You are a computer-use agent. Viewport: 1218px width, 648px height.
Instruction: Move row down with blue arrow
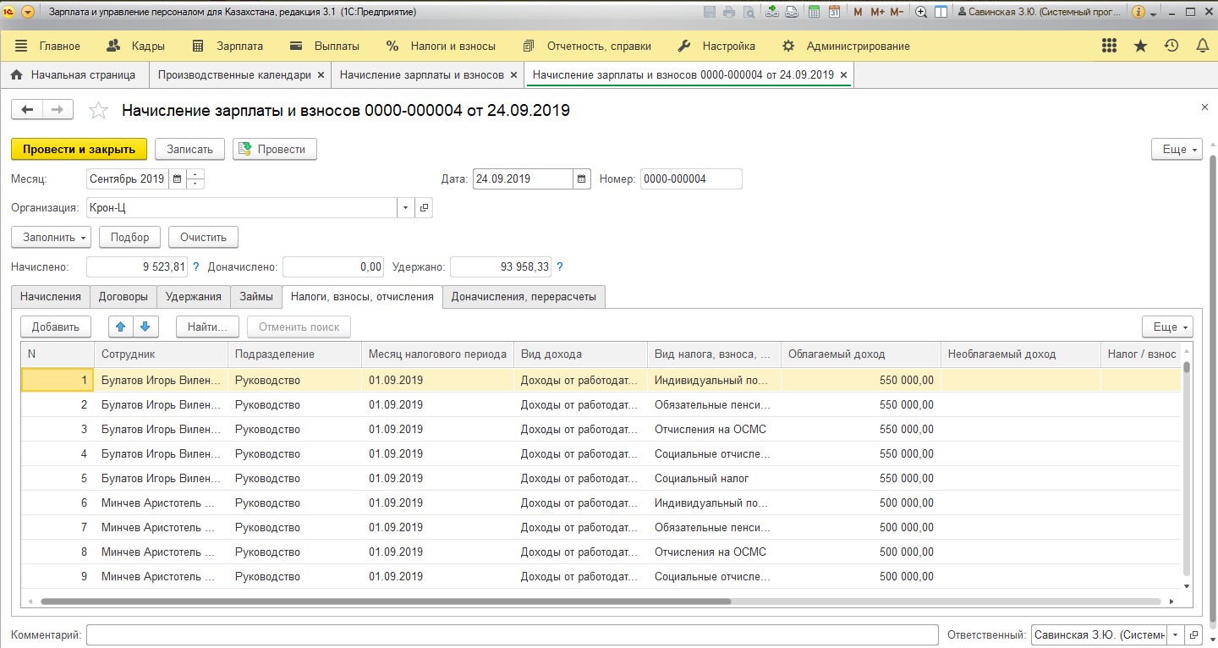coord(145,327)
